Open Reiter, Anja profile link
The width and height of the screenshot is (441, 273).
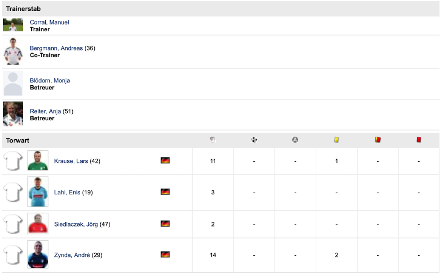(x=45, y=111)
